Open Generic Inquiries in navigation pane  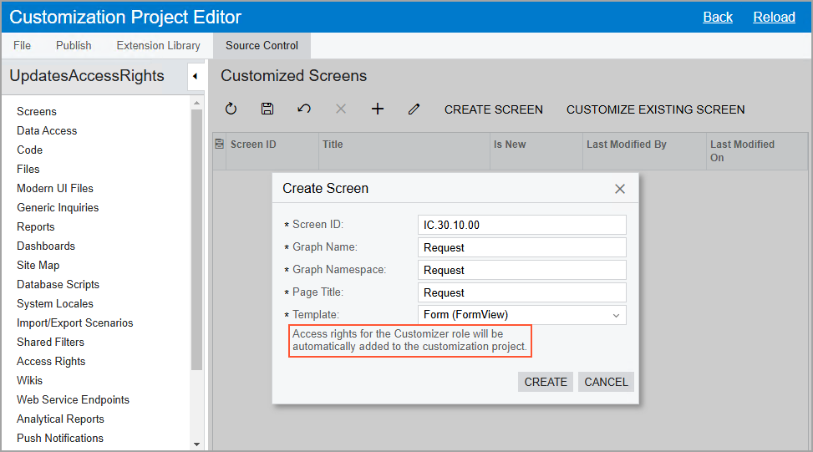tap(58, 207)
